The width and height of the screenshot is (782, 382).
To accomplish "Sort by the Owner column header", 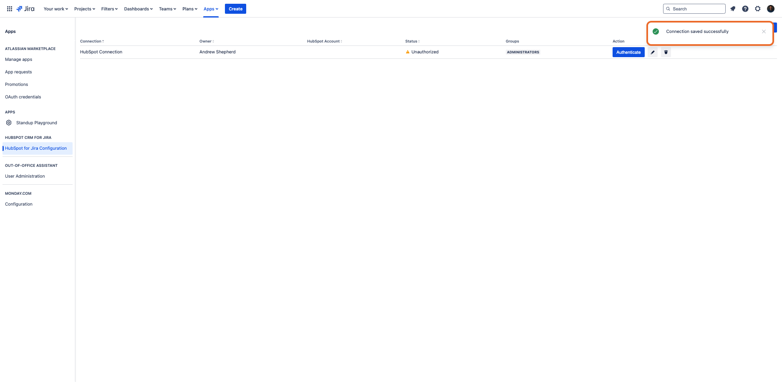I will point(207,41).
